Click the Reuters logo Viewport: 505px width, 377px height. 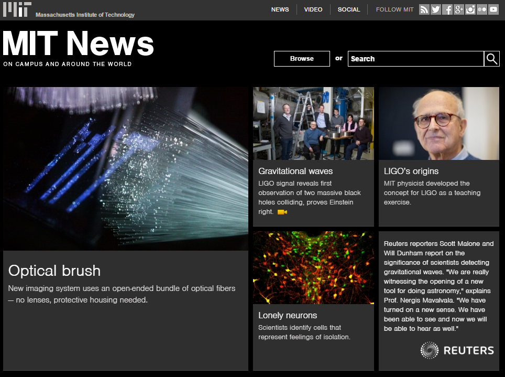click(457, 350)
